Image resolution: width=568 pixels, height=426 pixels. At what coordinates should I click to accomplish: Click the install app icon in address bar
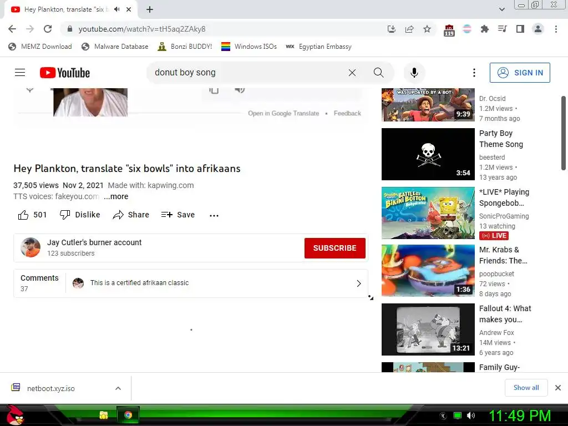[x=392, y=29]
